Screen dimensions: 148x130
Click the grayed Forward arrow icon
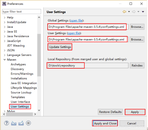point(134,12)
